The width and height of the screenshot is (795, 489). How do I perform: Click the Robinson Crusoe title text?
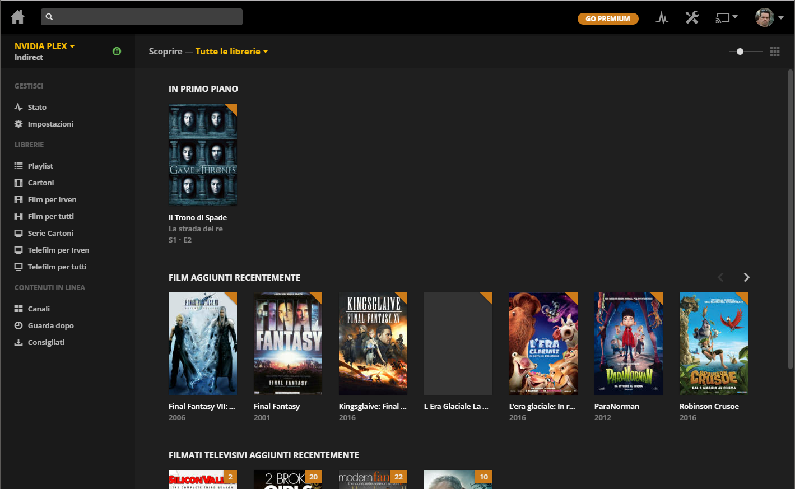pos(709,406)
